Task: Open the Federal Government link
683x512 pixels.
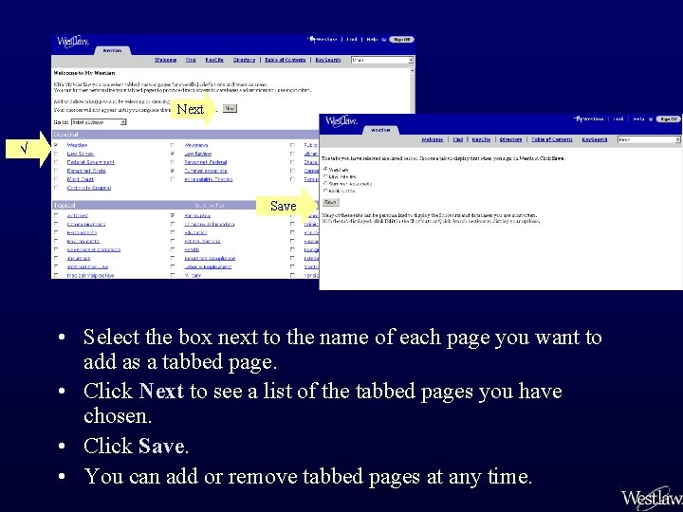Action: pyautogui.click(x=91, y=162)
